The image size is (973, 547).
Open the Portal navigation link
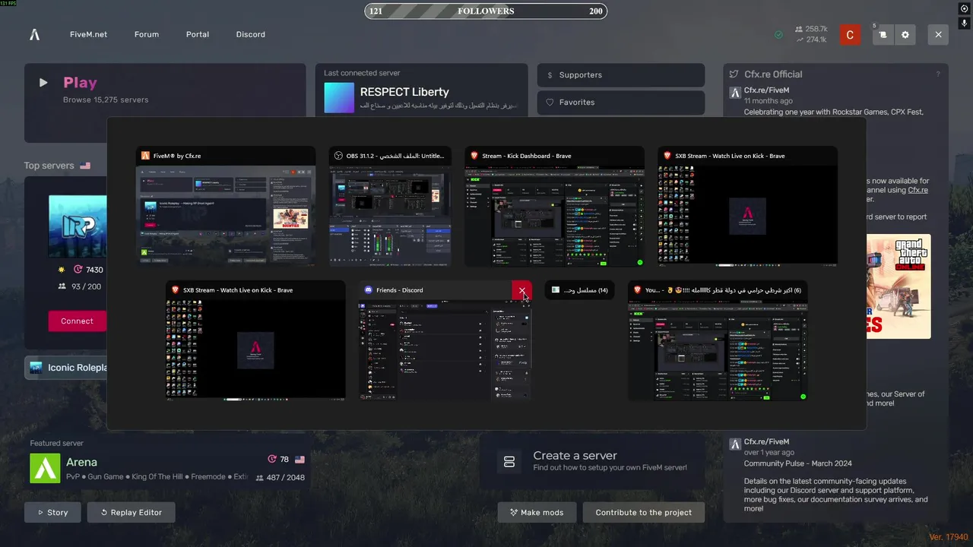point(198,34)
